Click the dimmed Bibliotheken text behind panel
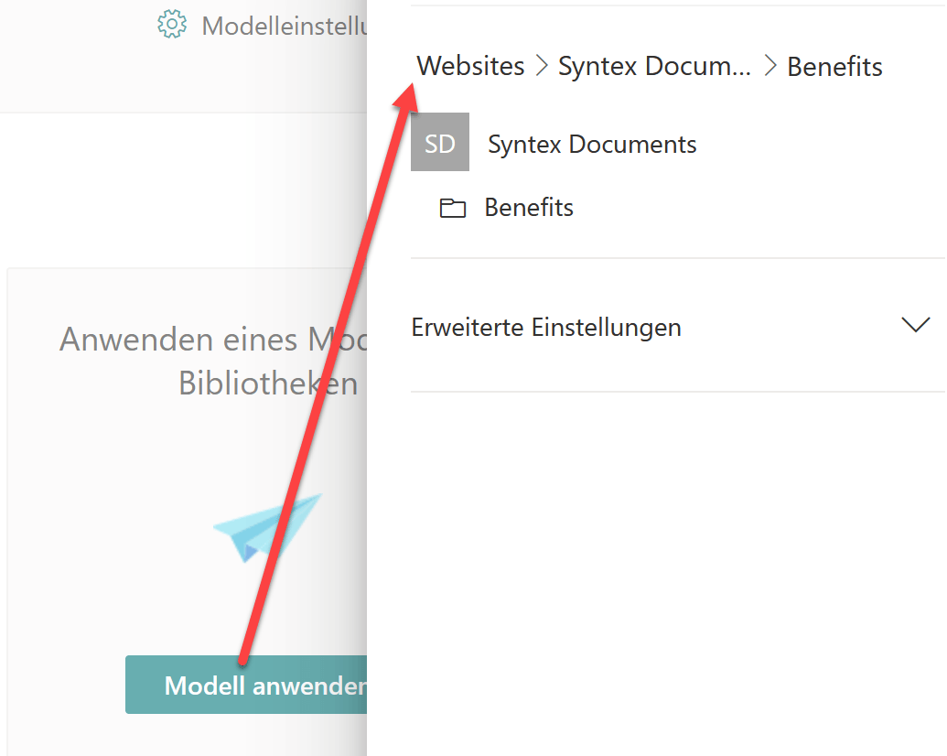The width and height of the screenshot is (947, 756). coord(267,383)
